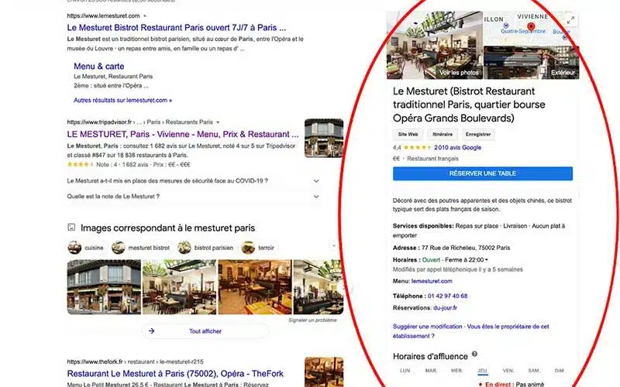
Task: Switch to the JEU. day tab
Action: (x=483, y=371)
